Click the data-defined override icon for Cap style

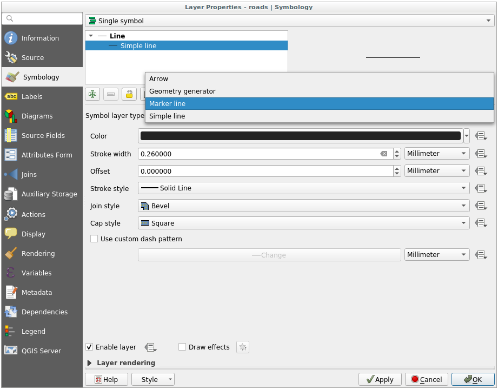pyautogui.click(x=481, y=223)
